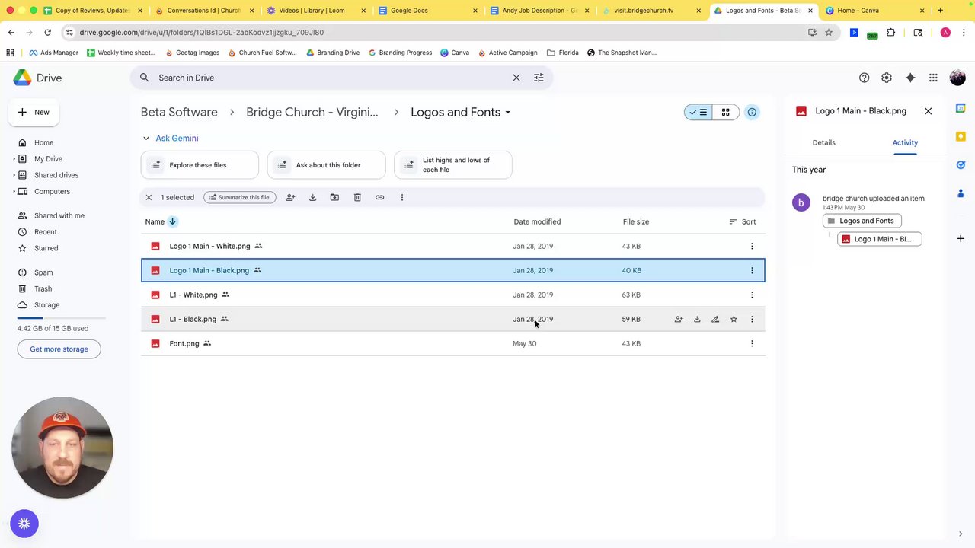Move selected file to trash
This screenshot has width=975, height=548.
pos(357,197)
